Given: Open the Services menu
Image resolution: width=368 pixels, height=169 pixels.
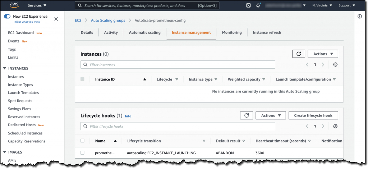Looking at the screenshot, I should 37,5.
